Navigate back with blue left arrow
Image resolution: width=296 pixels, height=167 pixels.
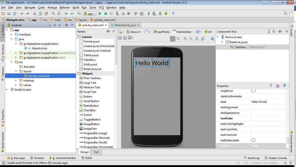pos(66,14)
